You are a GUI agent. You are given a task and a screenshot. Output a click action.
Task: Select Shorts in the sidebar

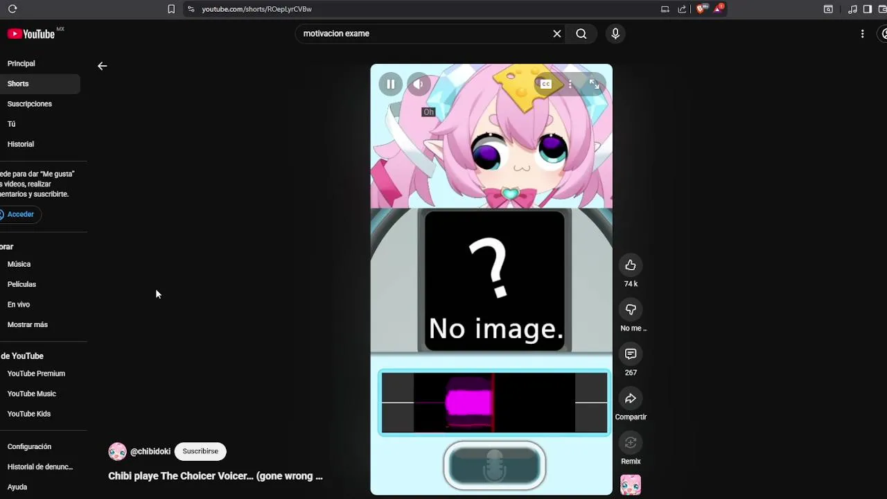tap(40, 84)
